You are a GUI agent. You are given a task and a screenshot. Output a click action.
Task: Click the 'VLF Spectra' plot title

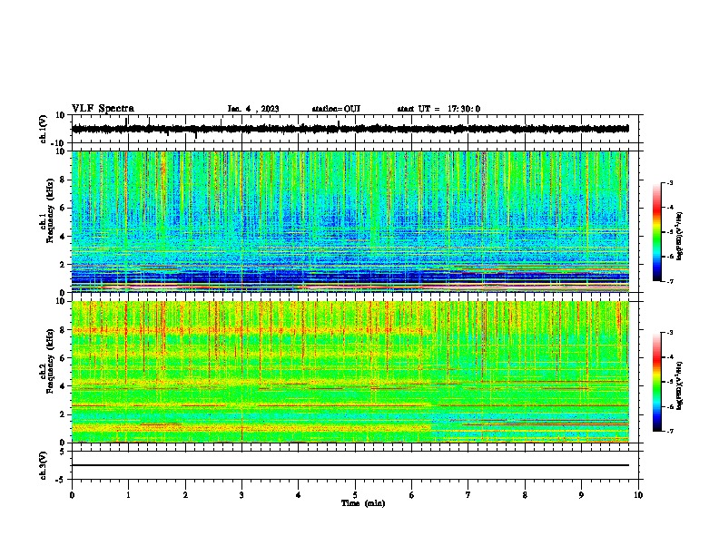[103, 109]
